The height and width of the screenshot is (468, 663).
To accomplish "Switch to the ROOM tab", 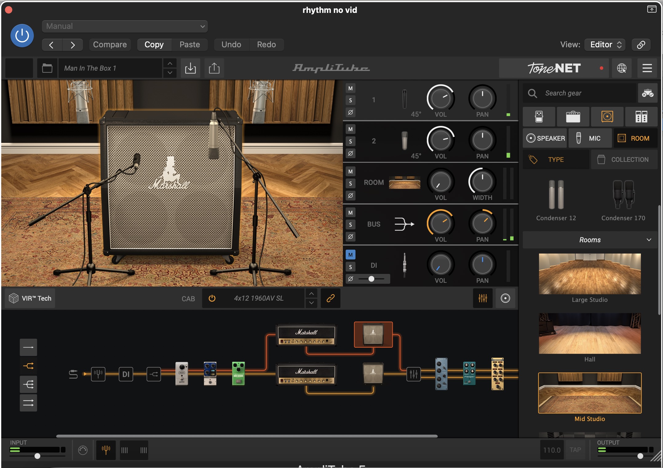I will (x=635, y=138).
